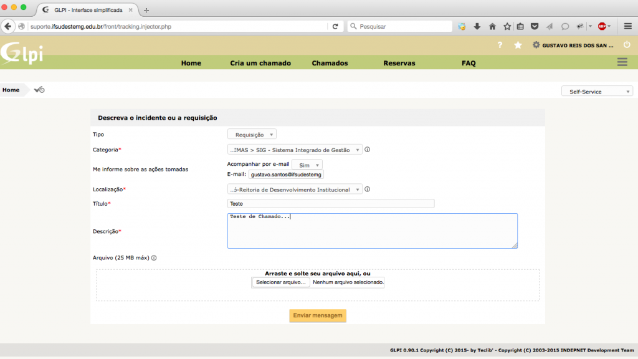The height and width of the screenshot is (359, 638).
Task: Open Adblock Plus extension icon
Action: pos(602,26)
